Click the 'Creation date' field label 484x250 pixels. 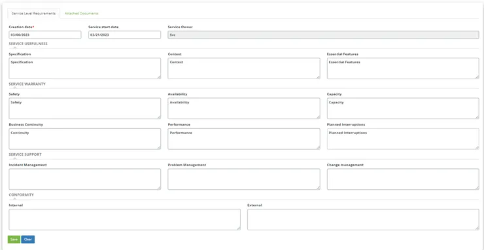click(22, 27)
